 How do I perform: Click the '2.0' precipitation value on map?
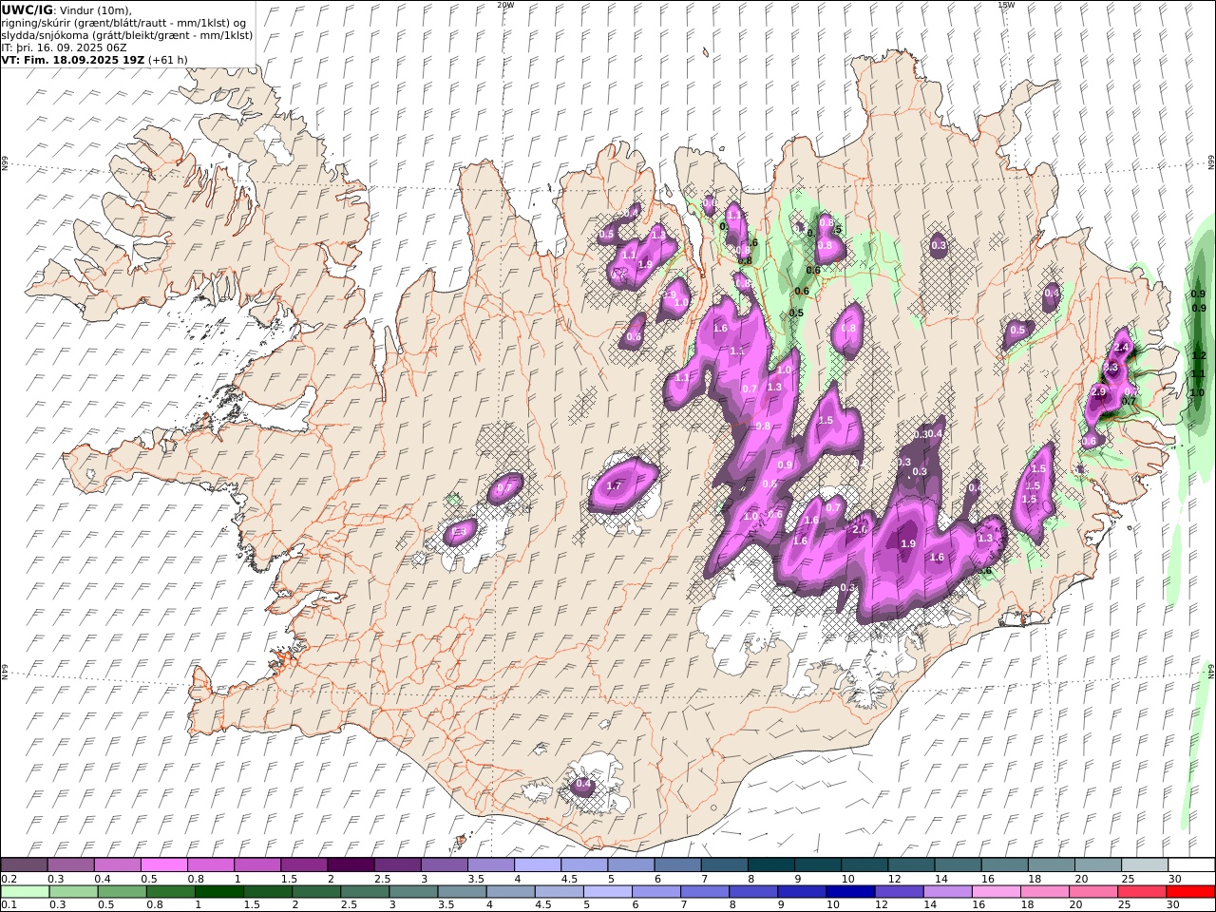pos(860,529)
